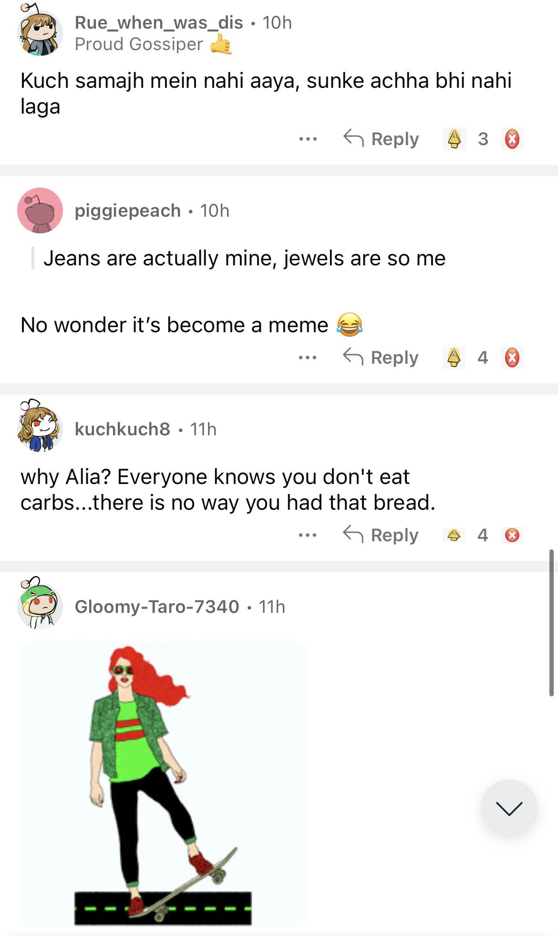Downvote Rue_when_was_dis's comment
This screenshot has width=558, height=936.
(x=512, y=139)
